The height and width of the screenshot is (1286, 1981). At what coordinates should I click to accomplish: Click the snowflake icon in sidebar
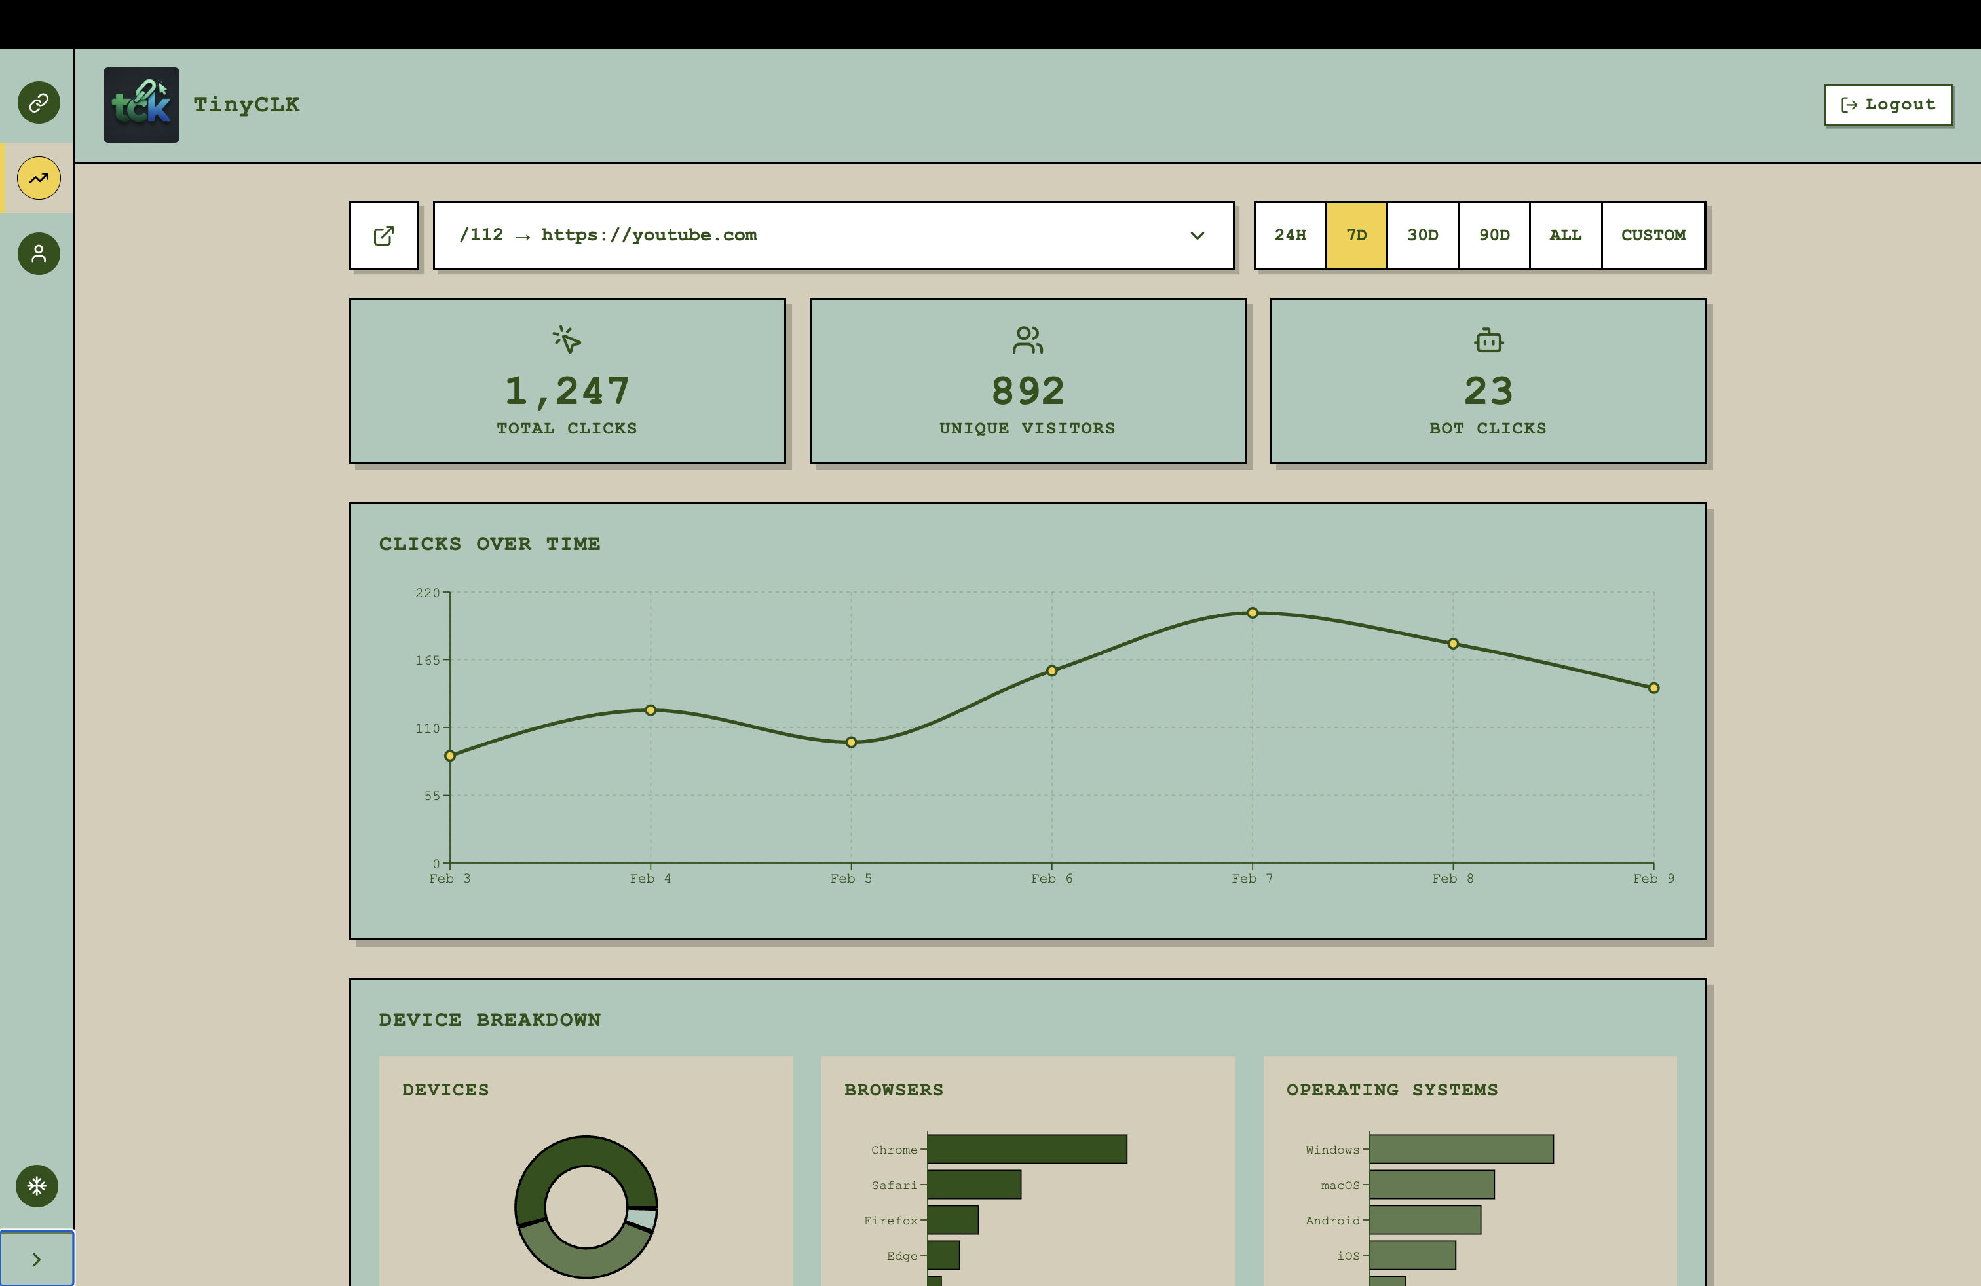pyautogui.click(x=37, y=1187)
